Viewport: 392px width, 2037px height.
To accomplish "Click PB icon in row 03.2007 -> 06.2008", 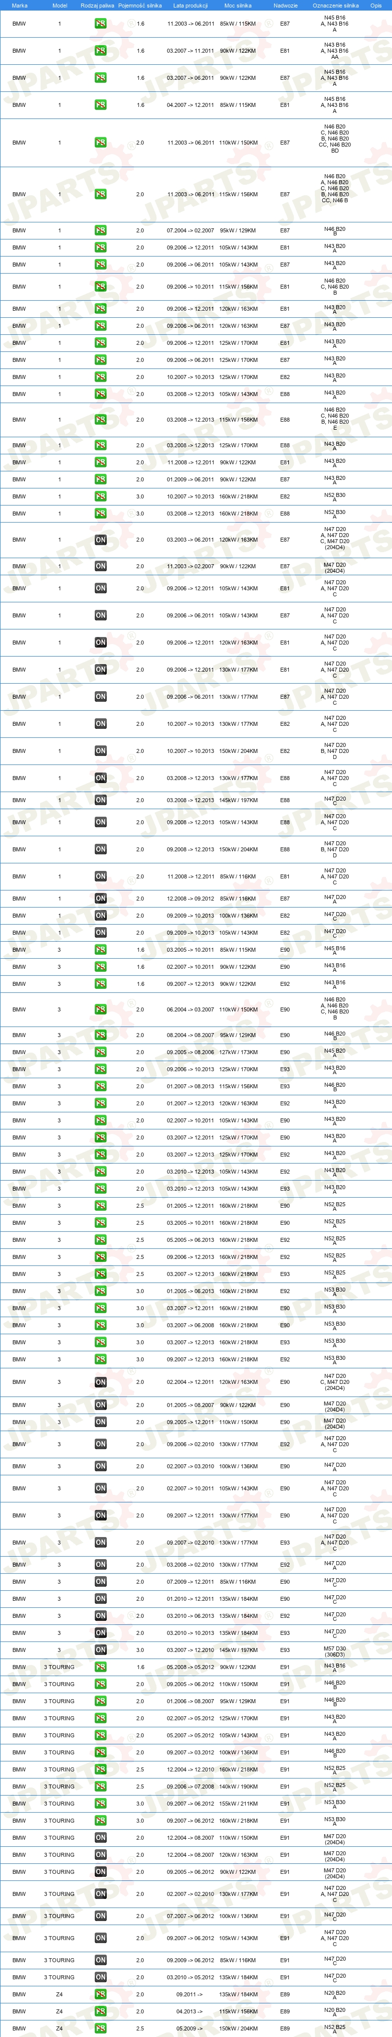I will 100,1325.
